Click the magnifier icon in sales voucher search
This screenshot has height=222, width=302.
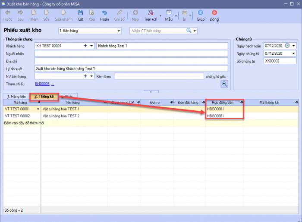click(x=189, y=31)
